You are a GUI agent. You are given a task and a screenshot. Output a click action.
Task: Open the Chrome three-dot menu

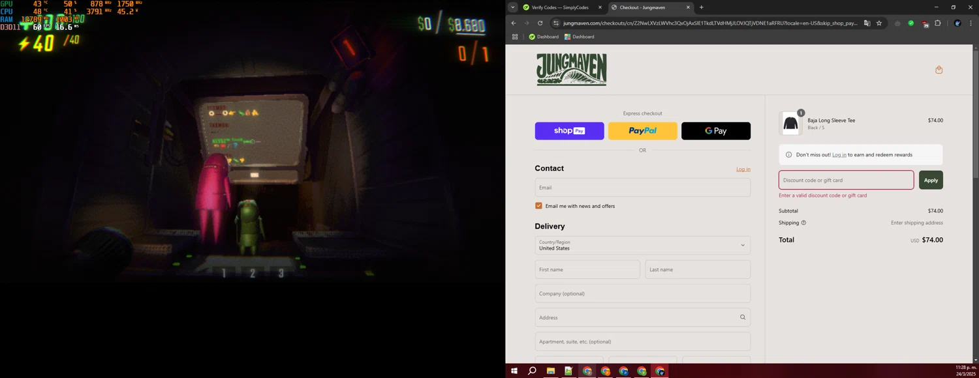[x=971, y=23]
